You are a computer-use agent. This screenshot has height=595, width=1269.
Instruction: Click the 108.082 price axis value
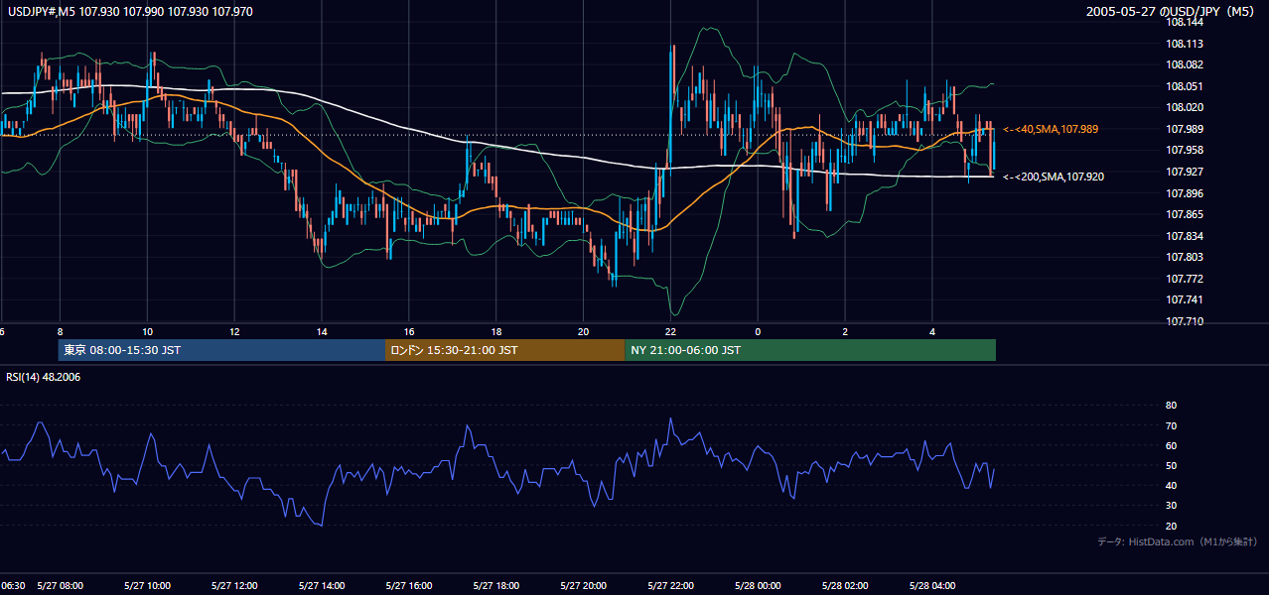pos(1186,64)
